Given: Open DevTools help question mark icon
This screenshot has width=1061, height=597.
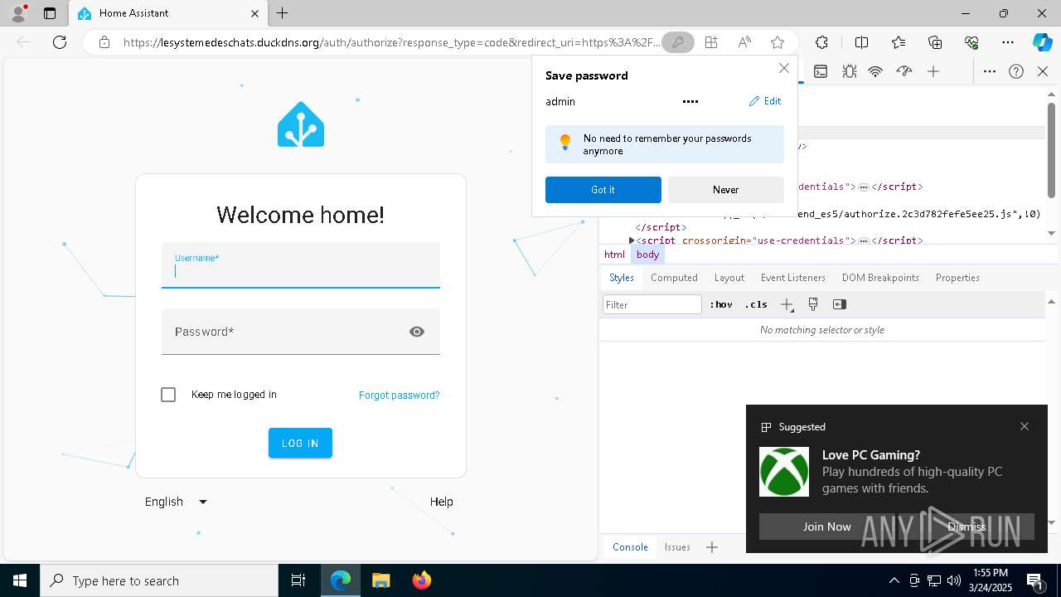Looking at the screenshot, I should [1016, 71].
